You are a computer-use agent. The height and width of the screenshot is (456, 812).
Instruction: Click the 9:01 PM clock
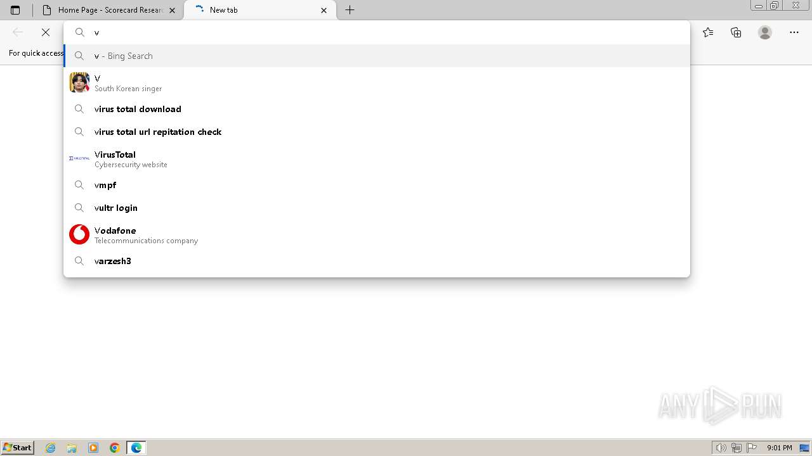coord(780,448)
